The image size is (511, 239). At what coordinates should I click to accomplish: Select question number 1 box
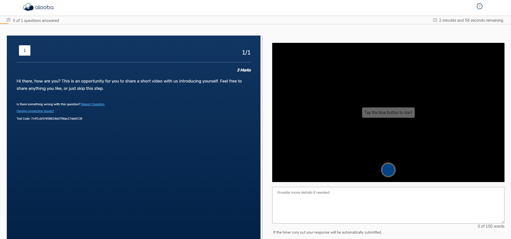point(25,50)
